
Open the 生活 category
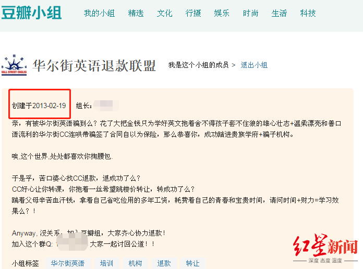279,13
